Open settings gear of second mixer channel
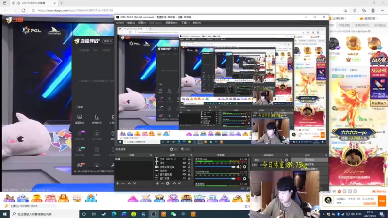Viewport: 388px width, 218px height. 245,178
